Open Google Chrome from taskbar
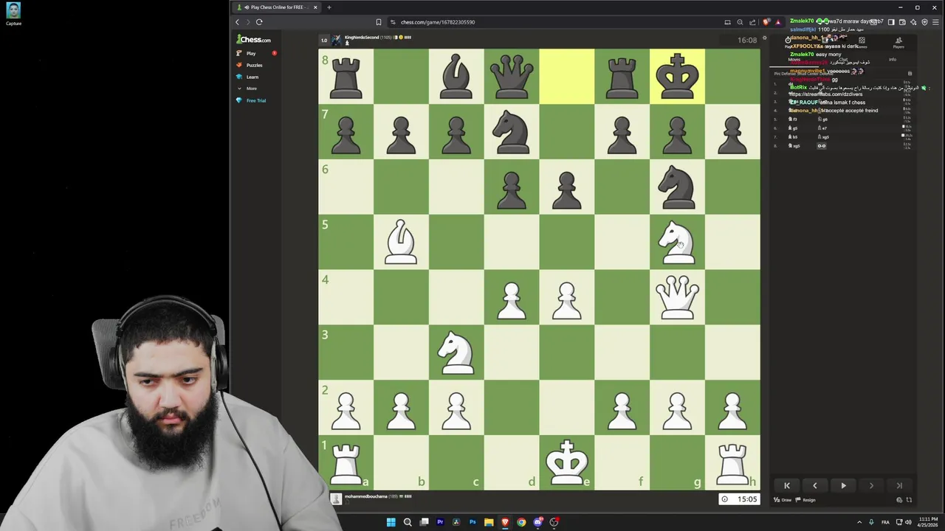 click(521, 522)
